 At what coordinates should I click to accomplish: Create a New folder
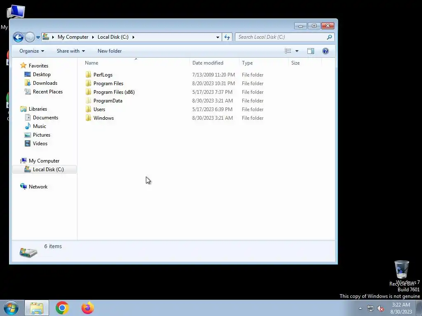click(110, 51)
